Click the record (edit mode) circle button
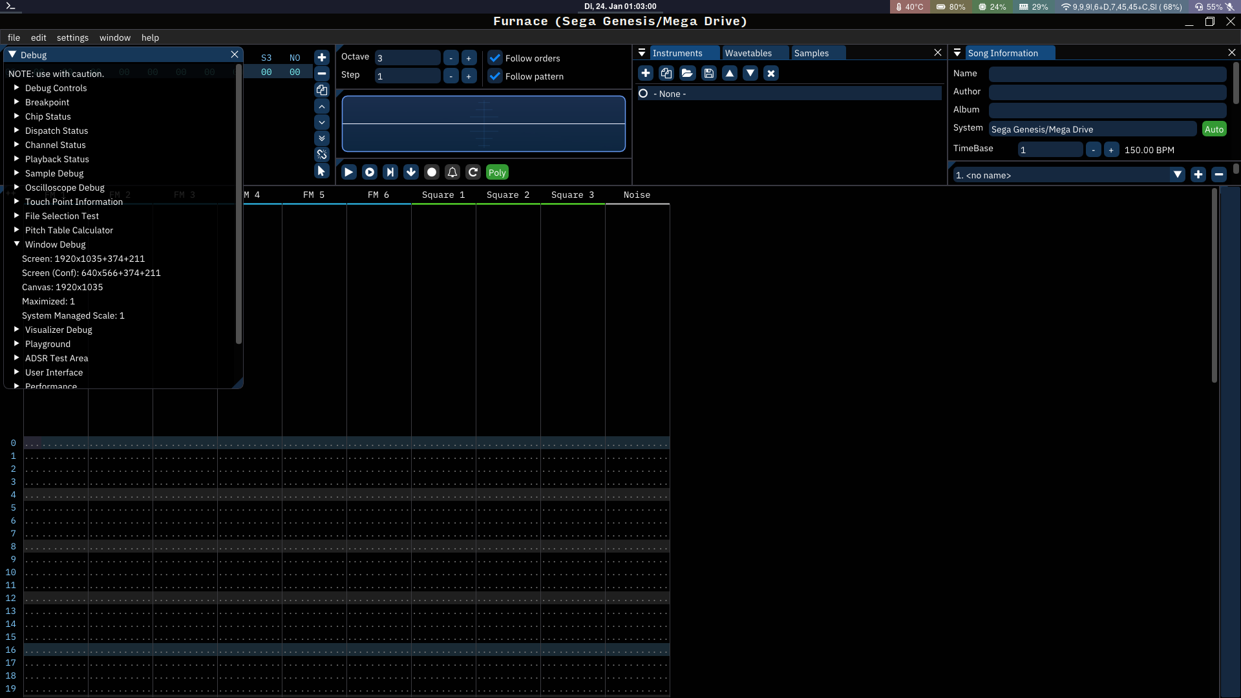The image size is (1241, 698). (x=432, y=172)
